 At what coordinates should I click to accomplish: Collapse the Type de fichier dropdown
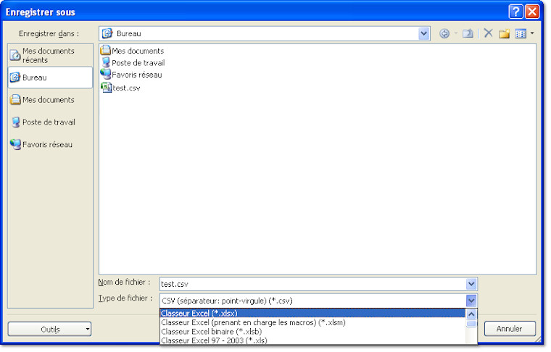(x=471, y=300)
